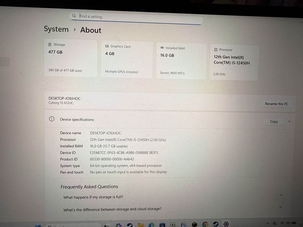This screenshot has height=227, width=303.
Task: Click the Frequently Asked Questions heading
Action: [89, 187]
